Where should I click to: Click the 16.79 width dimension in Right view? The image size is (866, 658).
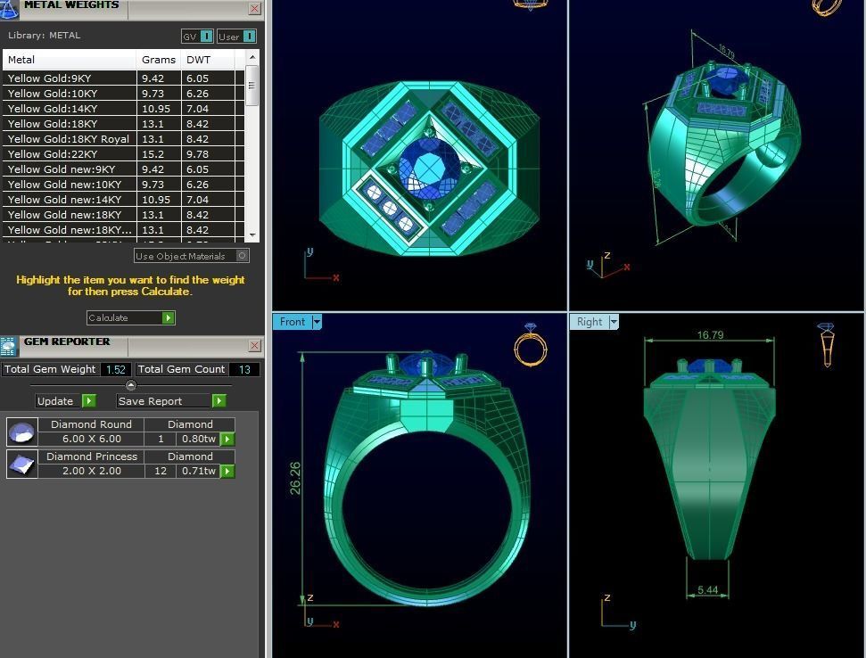pyautogui.click(x=710, y=334)
